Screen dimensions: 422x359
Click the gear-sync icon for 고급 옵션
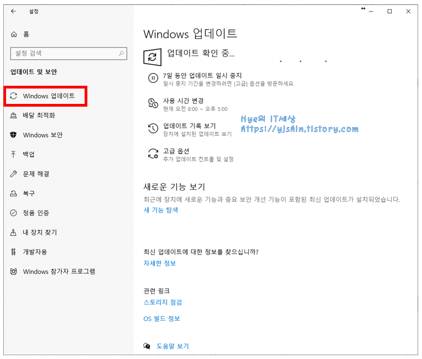click(153, 153)
